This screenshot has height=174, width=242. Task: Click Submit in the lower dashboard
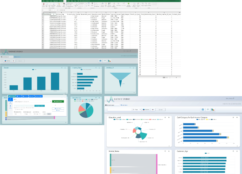click(161, 109)
